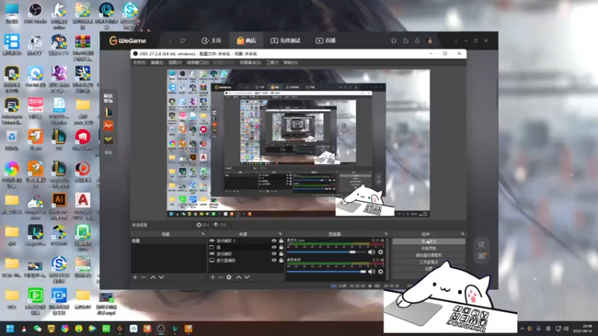Open 麦克风/Aux mixer gear settings
The width and height of the screenshot is (598, 336).
click(380, 252)
